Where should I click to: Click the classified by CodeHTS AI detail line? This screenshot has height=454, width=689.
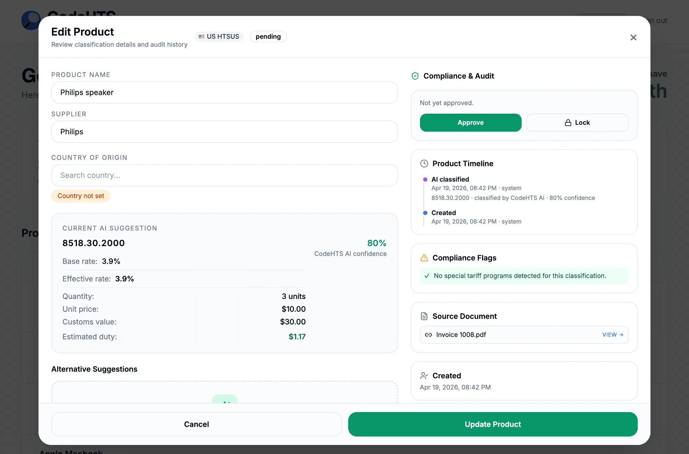[x=513, y=198]
